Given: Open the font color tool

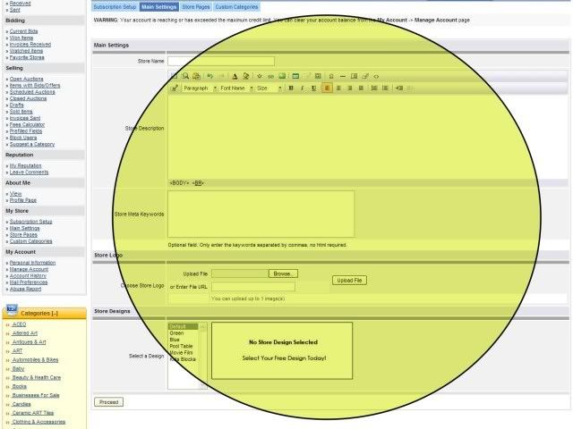Looking at the screenshot, I should click(x=235, y=76).
